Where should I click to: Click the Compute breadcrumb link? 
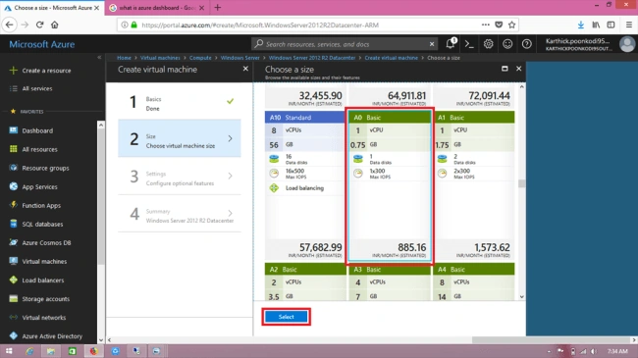pyautogui.click(x=200, y=58)
